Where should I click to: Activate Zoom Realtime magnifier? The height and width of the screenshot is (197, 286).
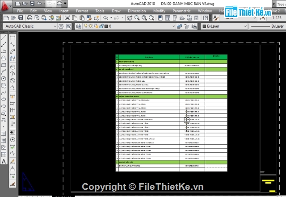tap(137, 18)
